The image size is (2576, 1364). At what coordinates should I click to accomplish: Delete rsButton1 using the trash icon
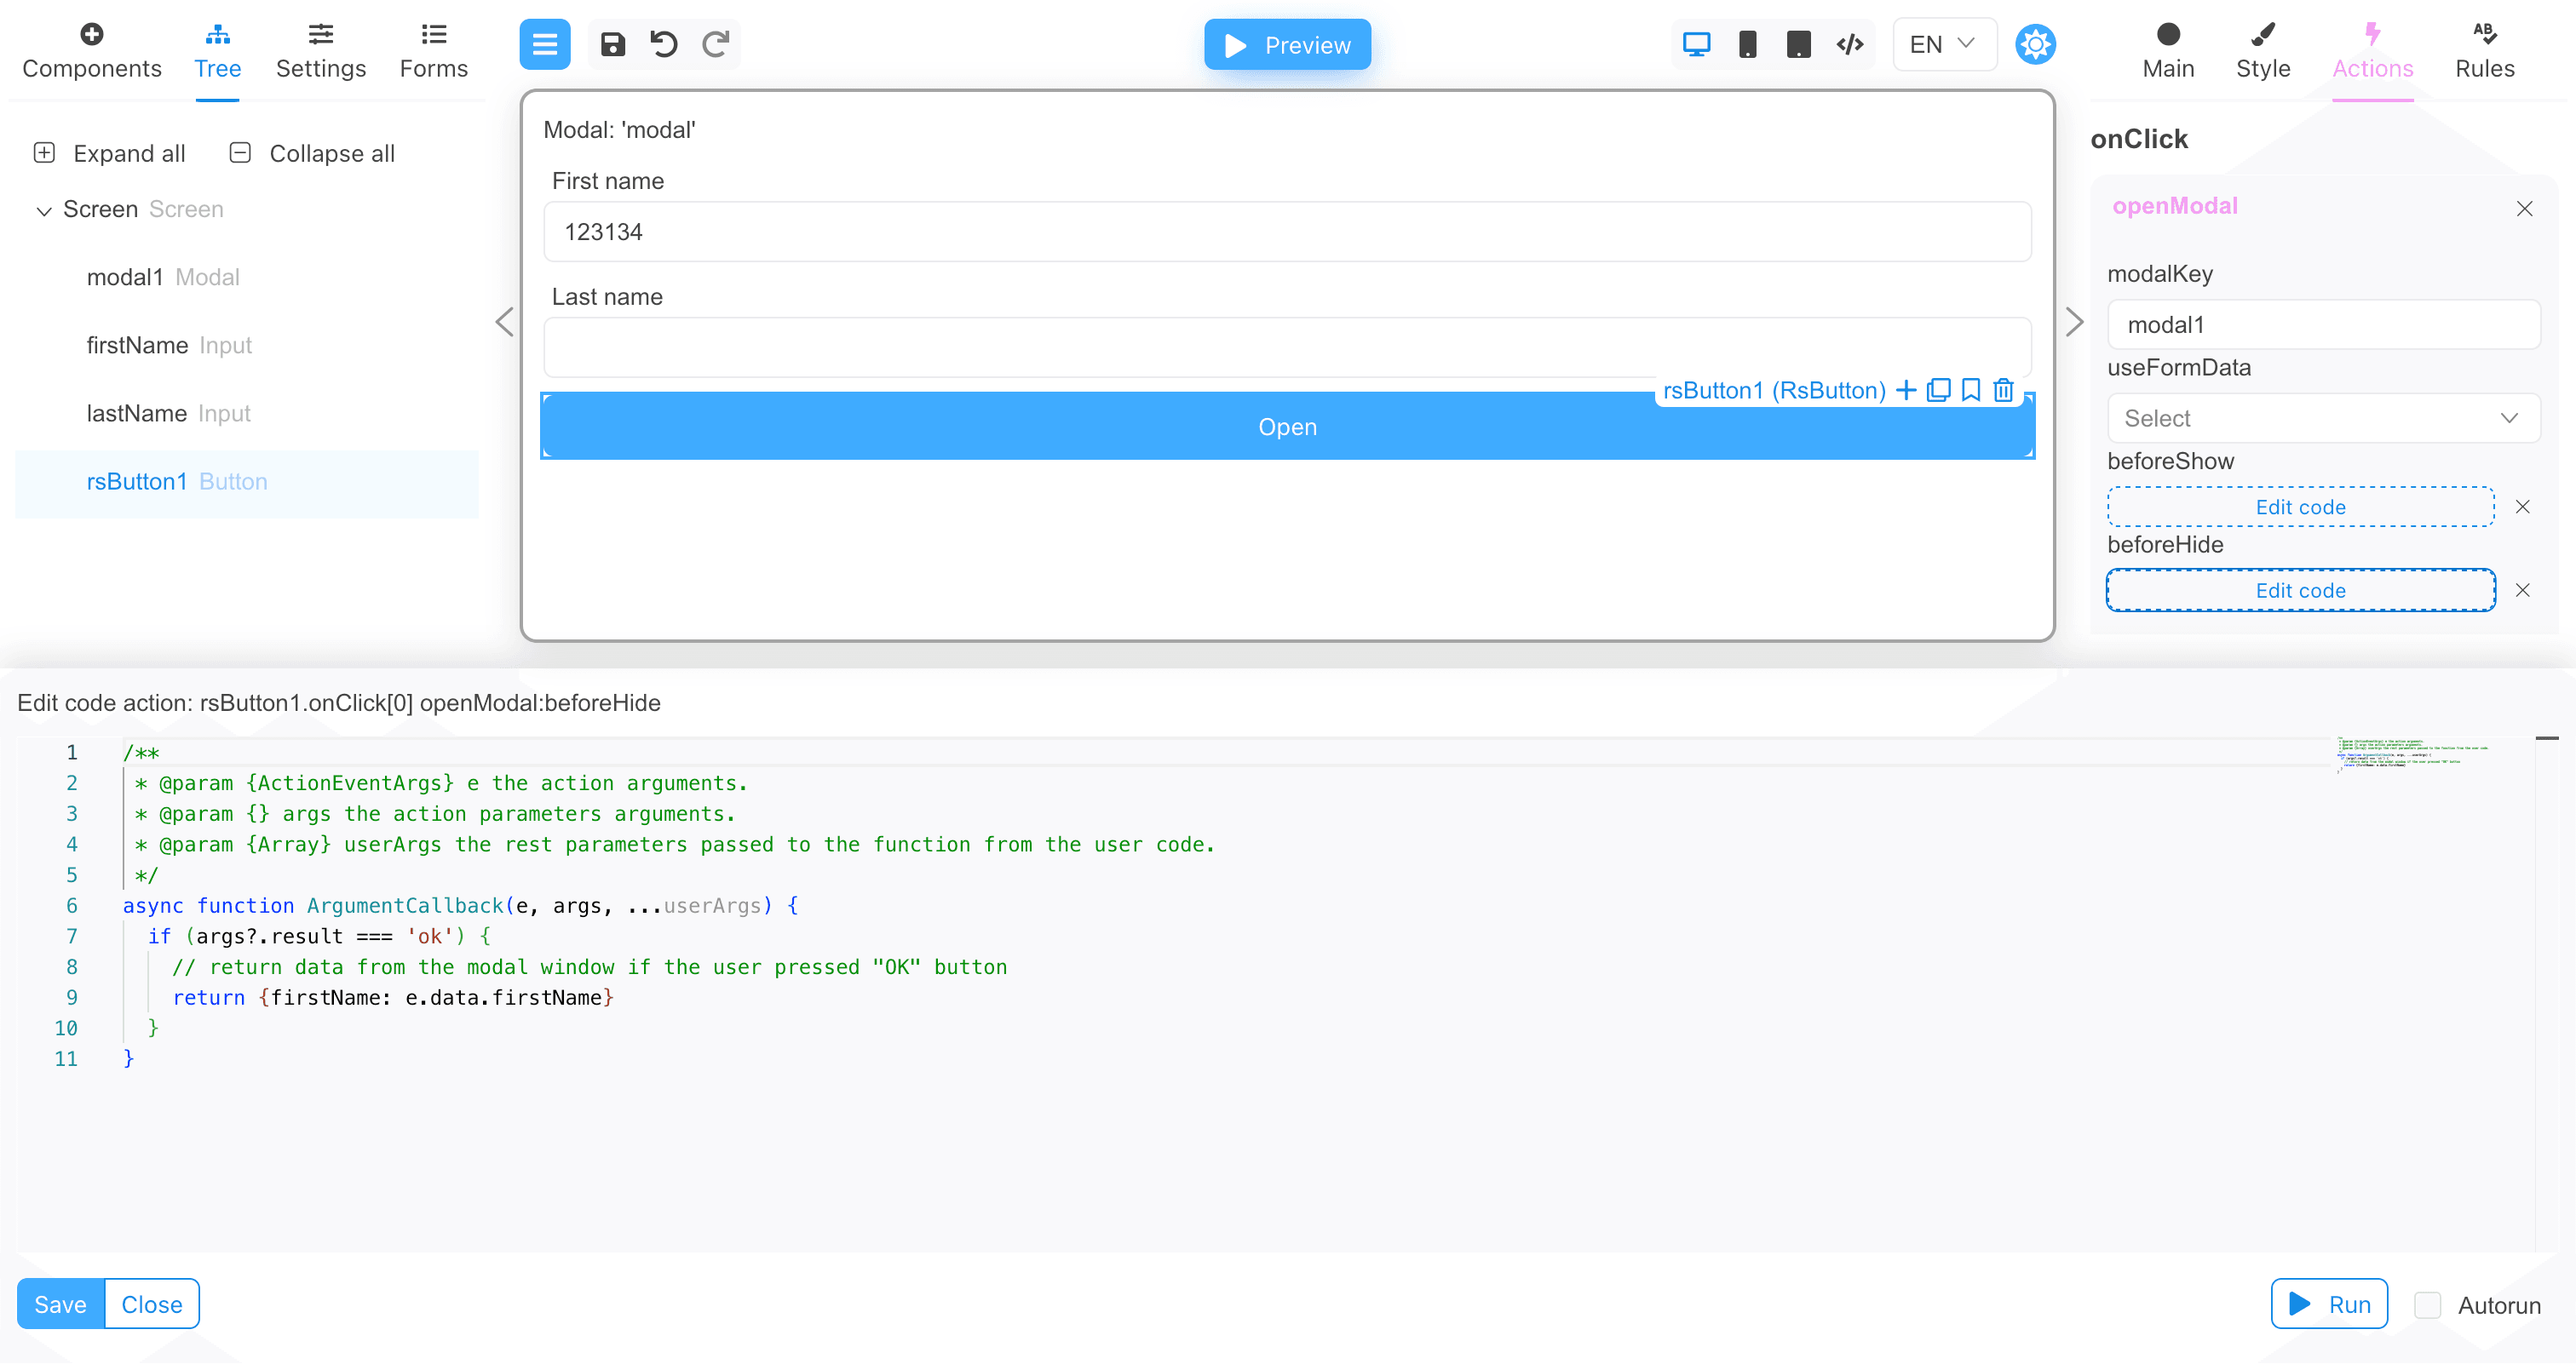2004,390
